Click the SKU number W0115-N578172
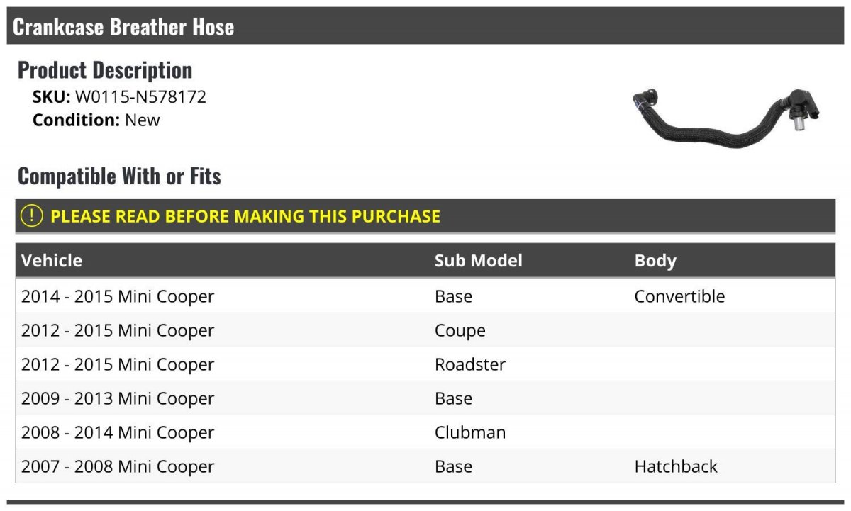 pos(140,97)
